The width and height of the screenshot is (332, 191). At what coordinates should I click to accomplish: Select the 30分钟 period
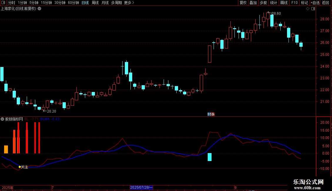pos(60,3)
